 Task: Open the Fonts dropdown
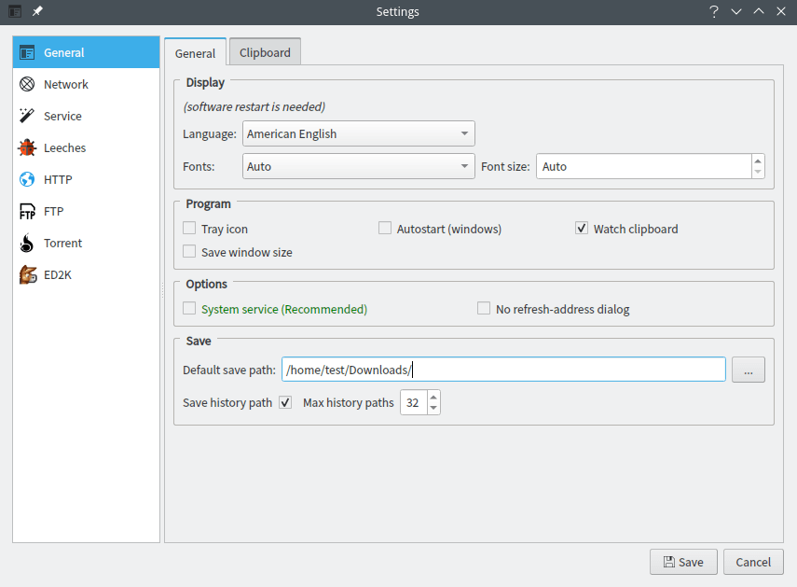[x=359, y=166]
